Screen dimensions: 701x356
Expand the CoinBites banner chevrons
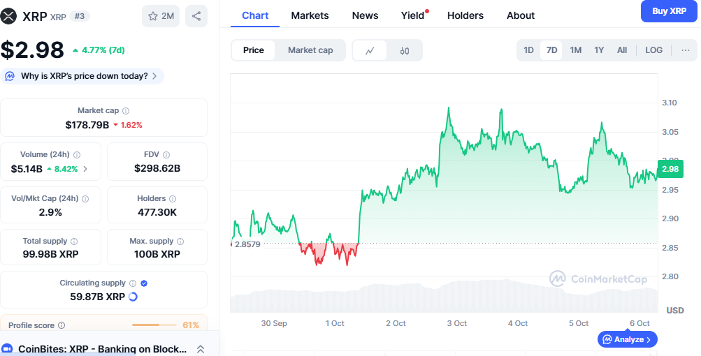pos(201,349)
